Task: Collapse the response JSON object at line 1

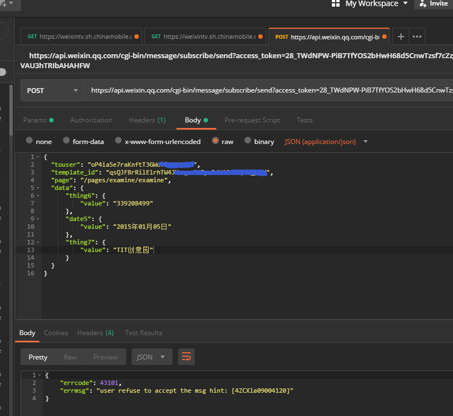Action: [x=40, y=375]
